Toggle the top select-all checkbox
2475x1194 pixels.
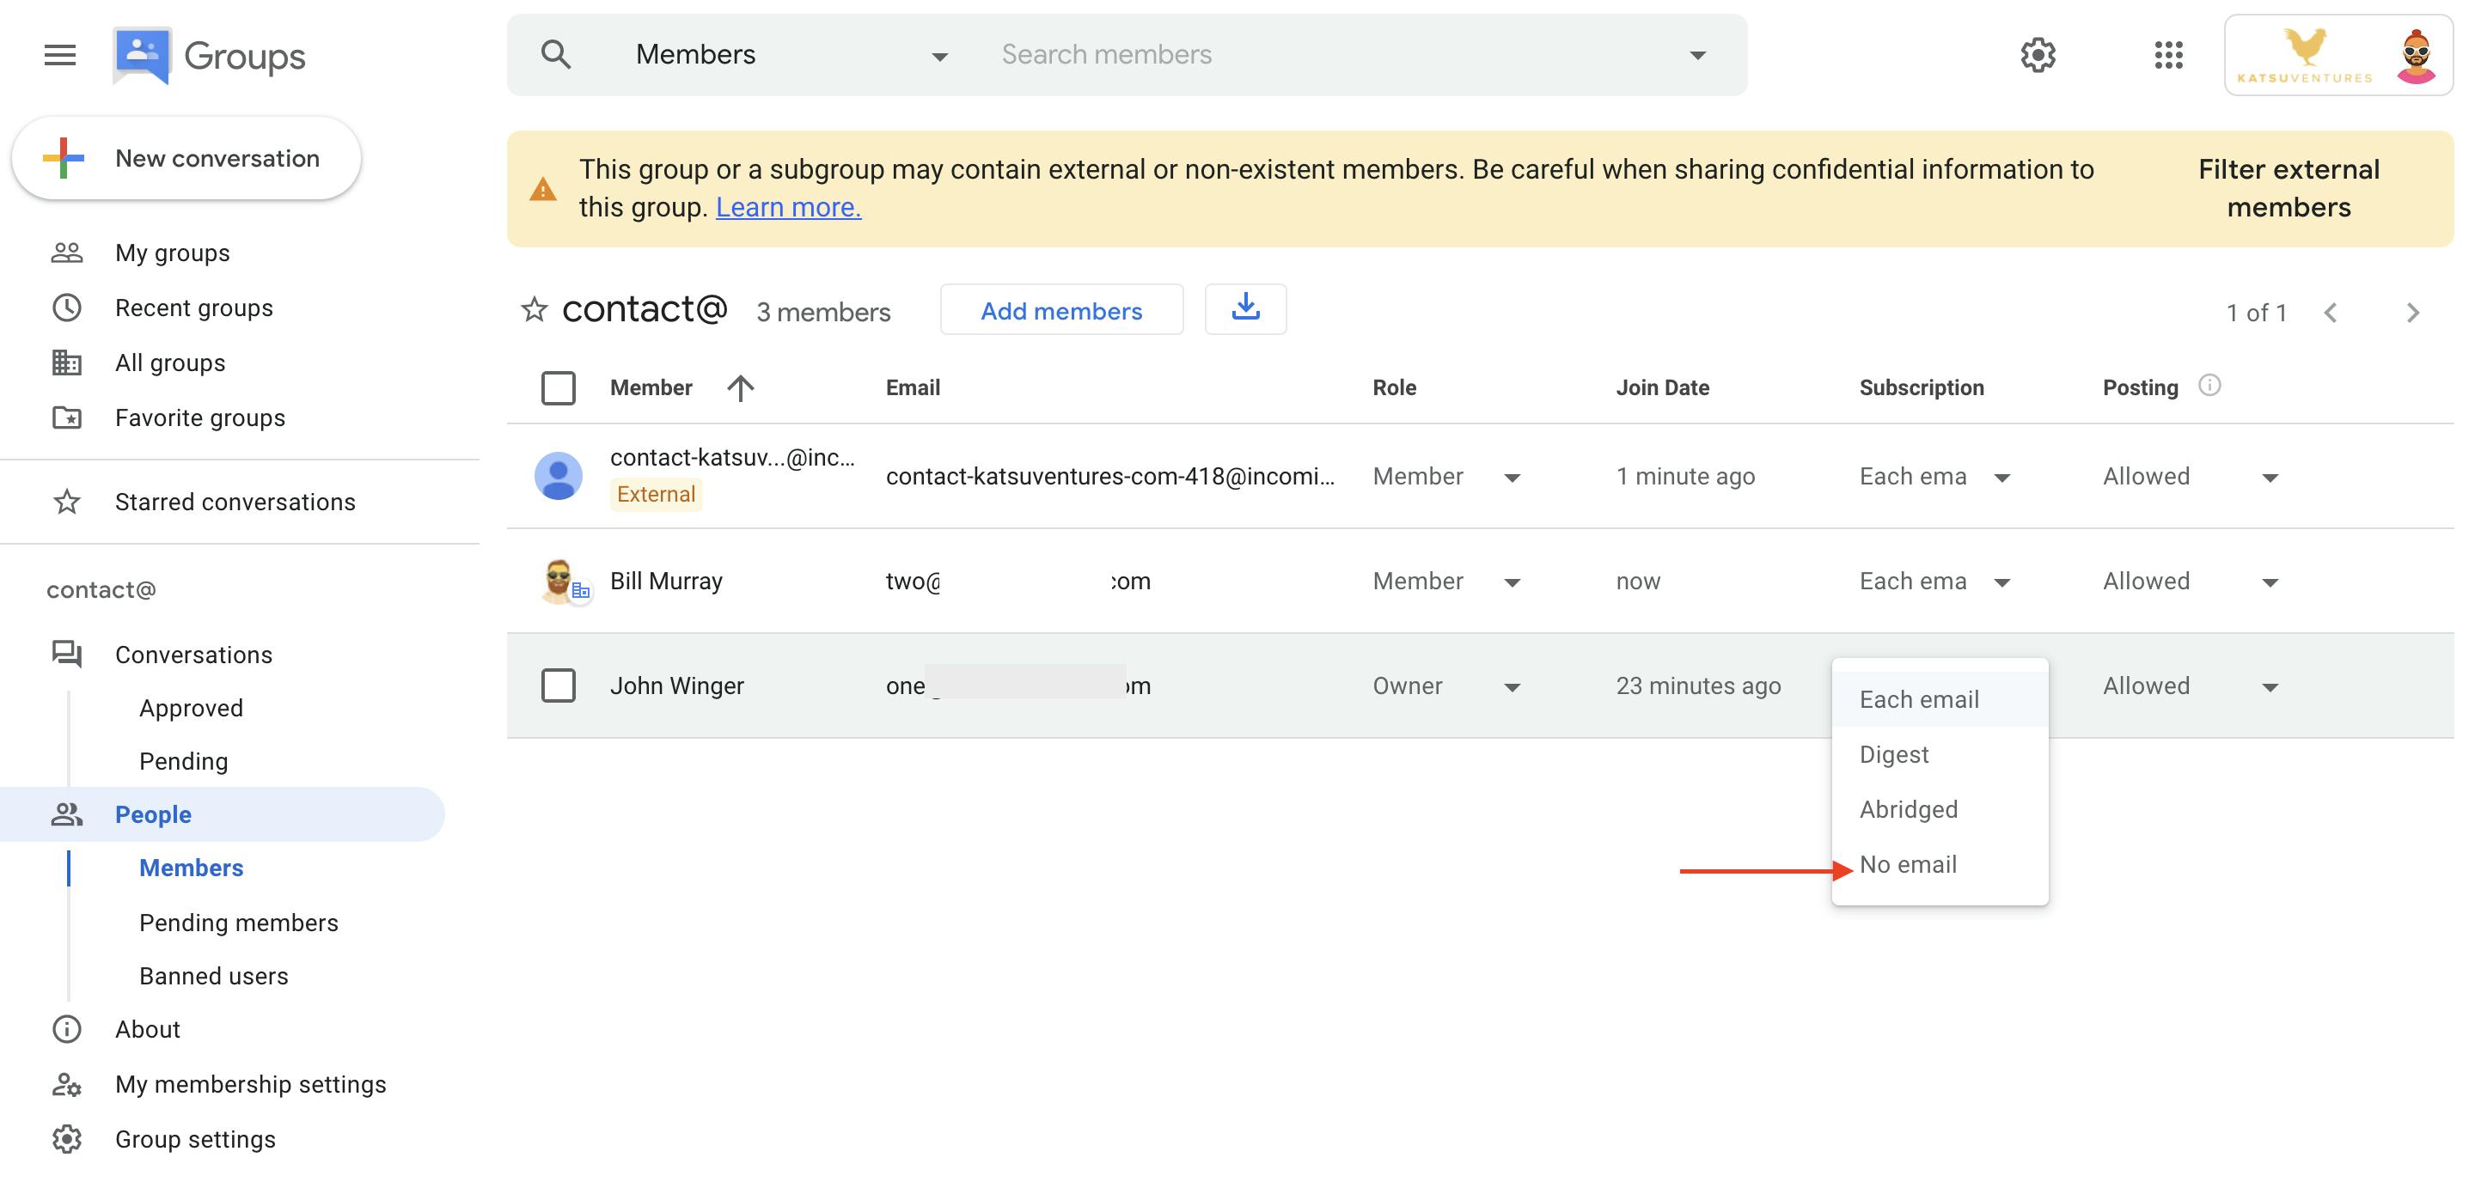tap(560, 387)
